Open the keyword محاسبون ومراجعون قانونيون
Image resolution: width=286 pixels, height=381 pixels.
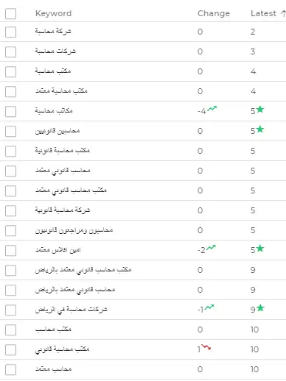[x=74, y=230]
